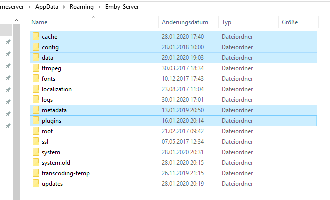Select the updates folder name

tap(52, 184)
